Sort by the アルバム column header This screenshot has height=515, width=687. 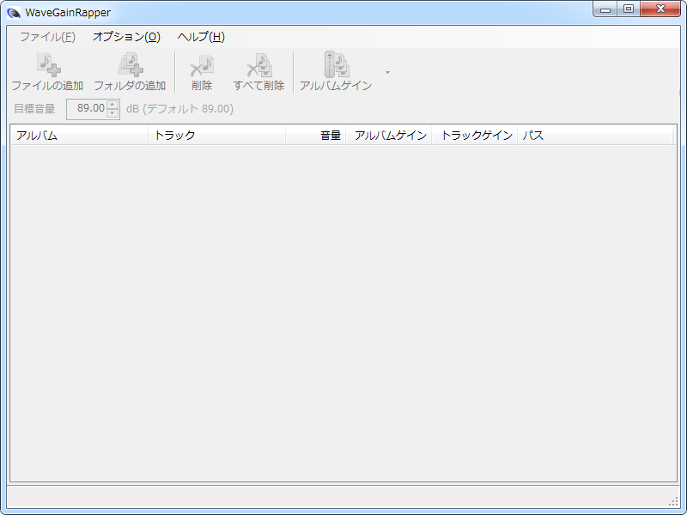click(79, 136)
